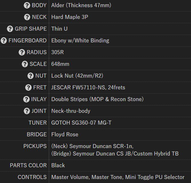Click the BRIDGE spec label
This screenshot has width=191, height=183.
[x=37, y=135]
